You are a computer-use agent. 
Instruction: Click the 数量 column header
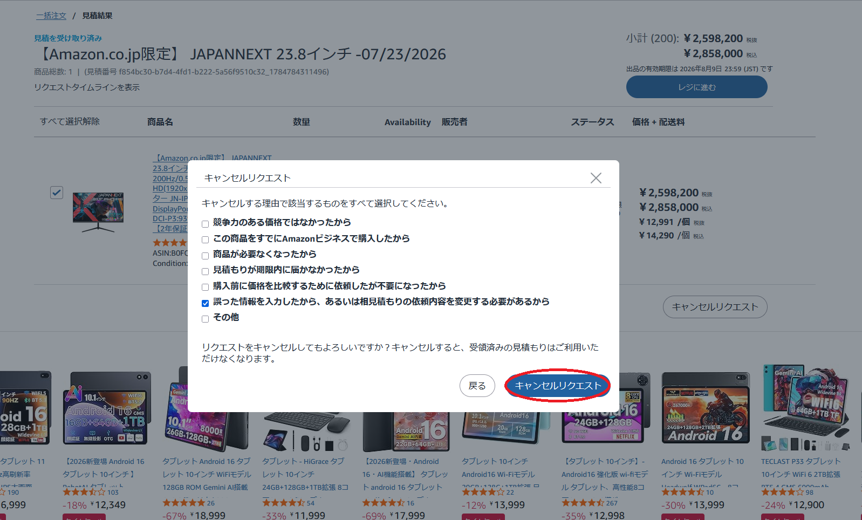click(x=302, y=122)
